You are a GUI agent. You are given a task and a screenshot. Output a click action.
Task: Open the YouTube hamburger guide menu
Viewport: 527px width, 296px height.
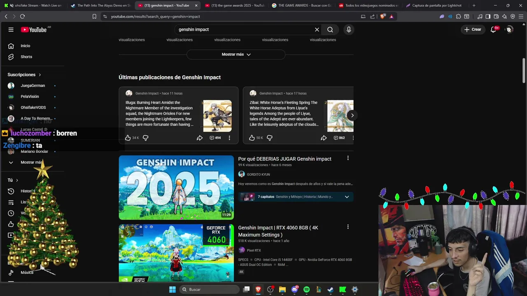point(11,30)
